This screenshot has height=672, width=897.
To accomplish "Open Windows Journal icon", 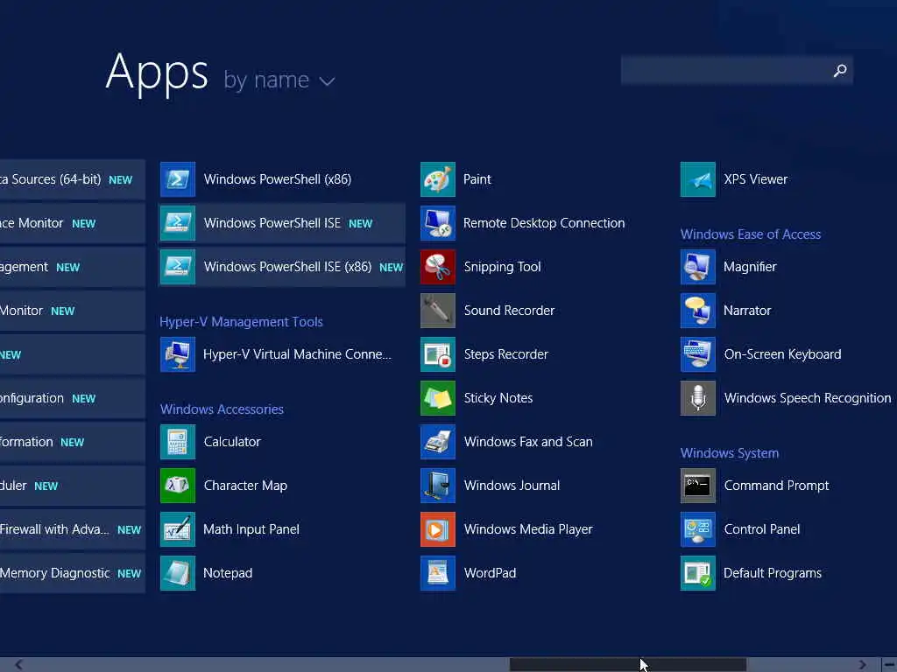I will tap(438, 486).
